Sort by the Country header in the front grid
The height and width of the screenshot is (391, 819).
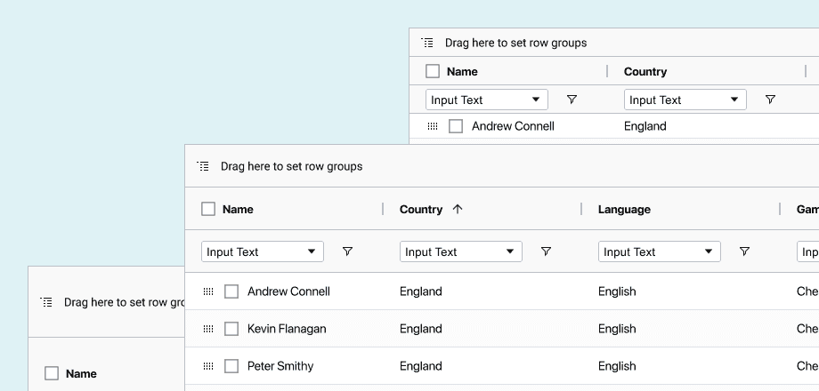(x=421, y=209)
